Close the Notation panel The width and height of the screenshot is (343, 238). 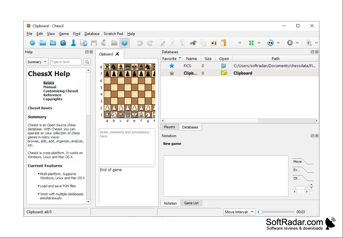click(317, 136)
